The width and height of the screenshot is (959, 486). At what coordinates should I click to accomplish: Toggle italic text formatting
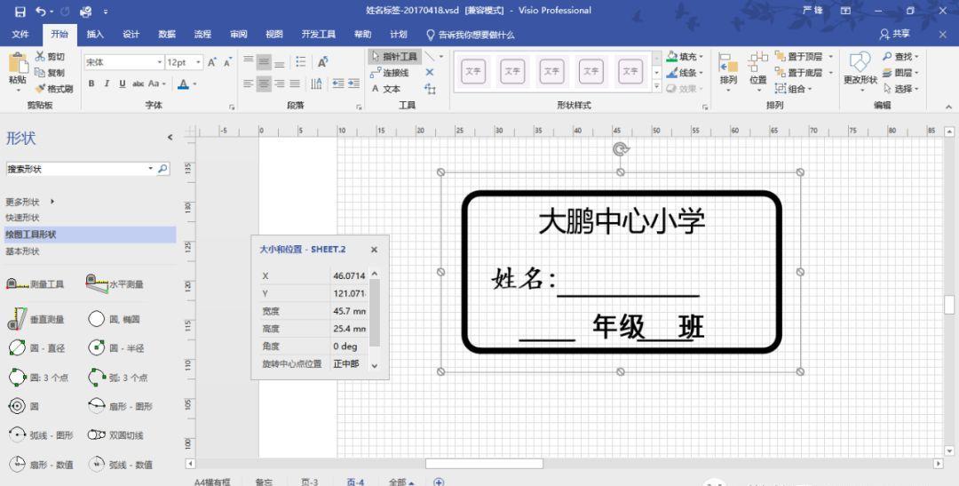click(x=107, y=84)
